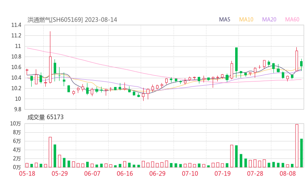
Task: Click the 11.4 price axis label
Action: click(16, 25)
